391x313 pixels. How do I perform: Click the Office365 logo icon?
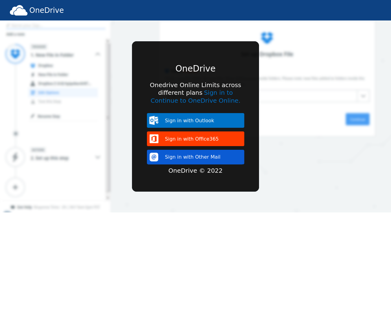click(x=154, y=139)
